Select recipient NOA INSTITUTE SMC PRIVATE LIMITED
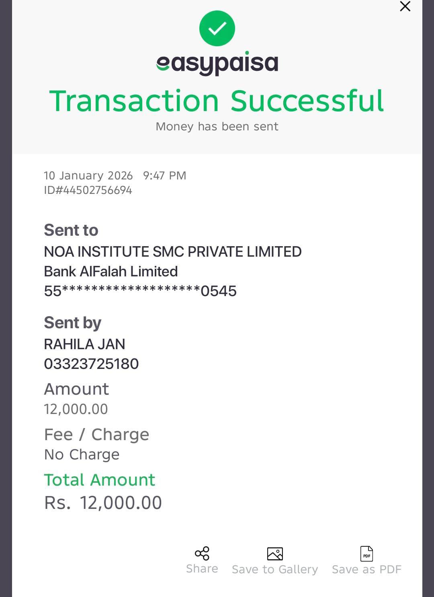The height and width of the screenshot is (597, 434). coord(172,252)
